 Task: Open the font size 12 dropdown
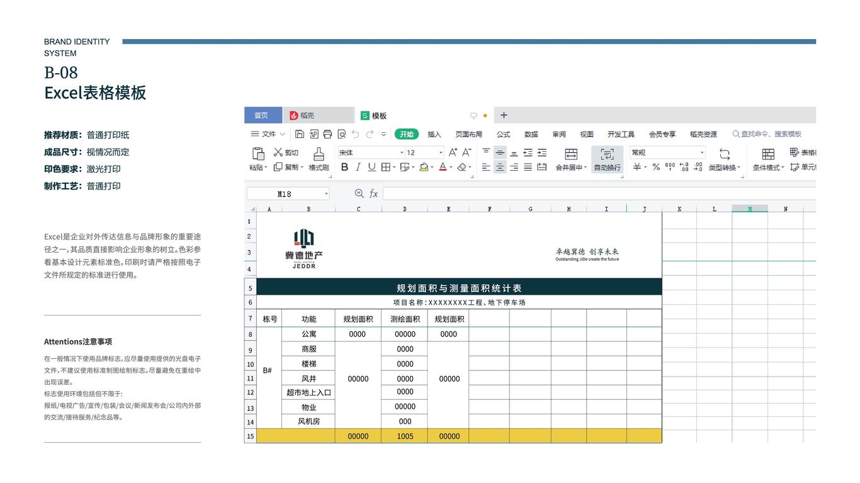pos(441,152)
